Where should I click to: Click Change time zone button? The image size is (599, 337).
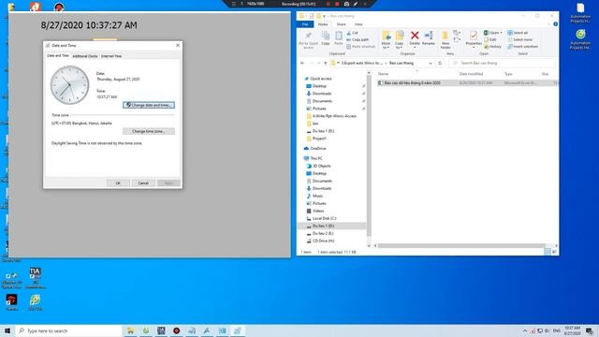[149, 131]
